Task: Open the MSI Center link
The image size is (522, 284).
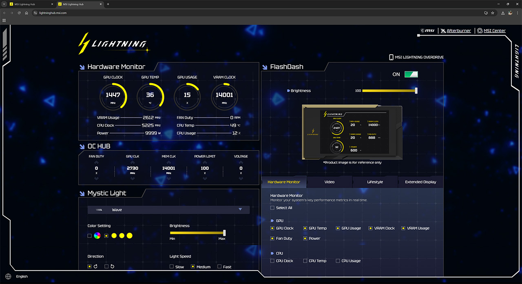Action: point(494,31)
